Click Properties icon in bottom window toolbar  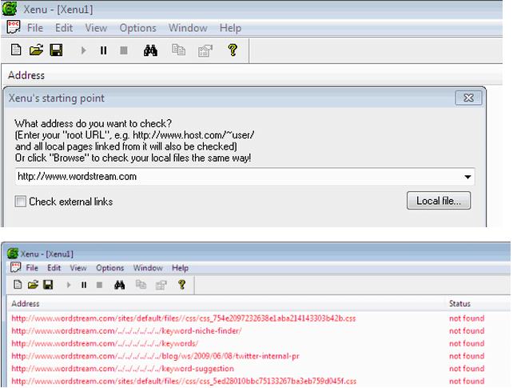pos(161,285)
